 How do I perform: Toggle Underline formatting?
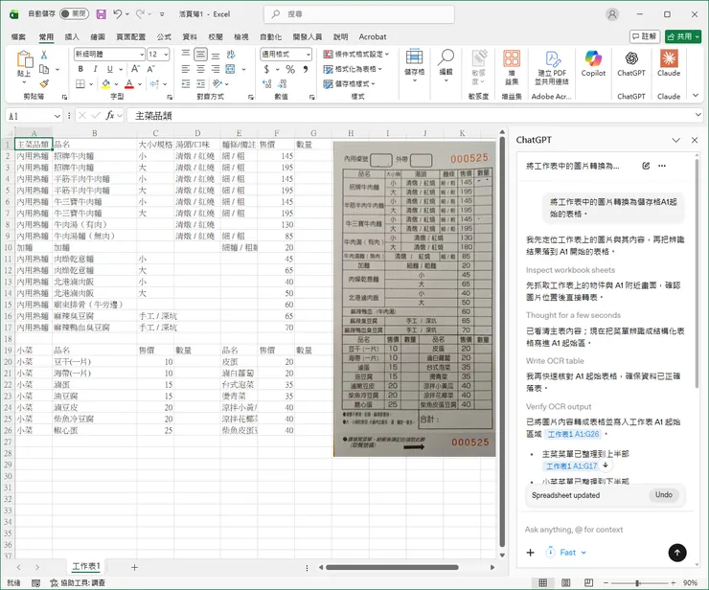pyautogui.click(x=109, y=69)
